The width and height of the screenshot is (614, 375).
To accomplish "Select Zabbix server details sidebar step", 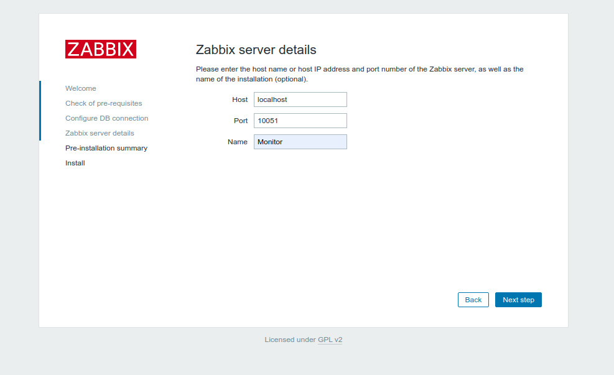I will click(100, 133).
